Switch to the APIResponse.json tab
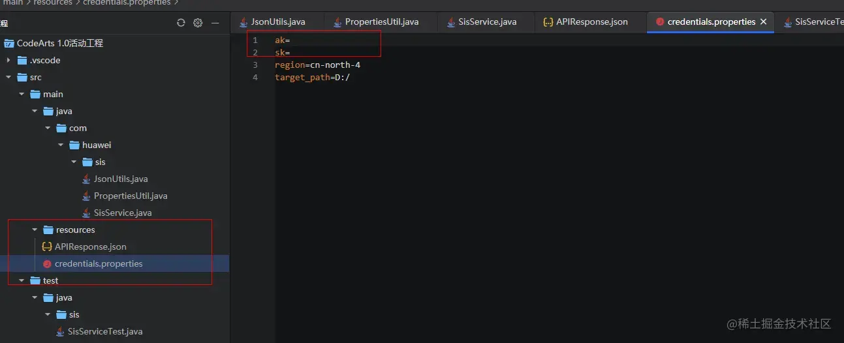Viewport: 844px width, 343px height. click(x=591, y=22)
